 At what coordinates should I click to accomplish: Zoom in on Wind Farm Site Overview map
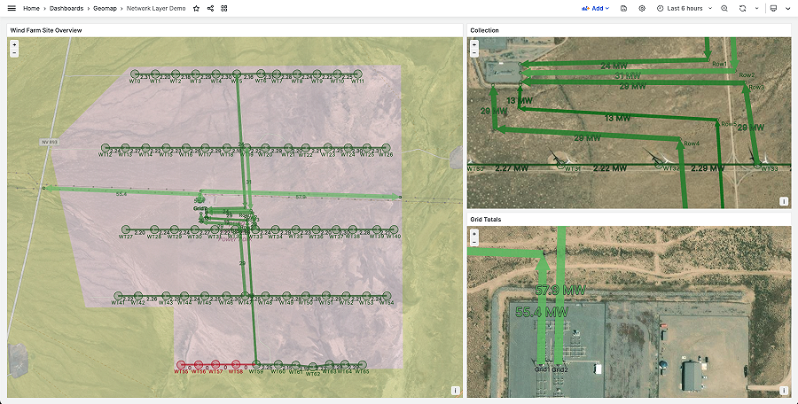[14, 45]
